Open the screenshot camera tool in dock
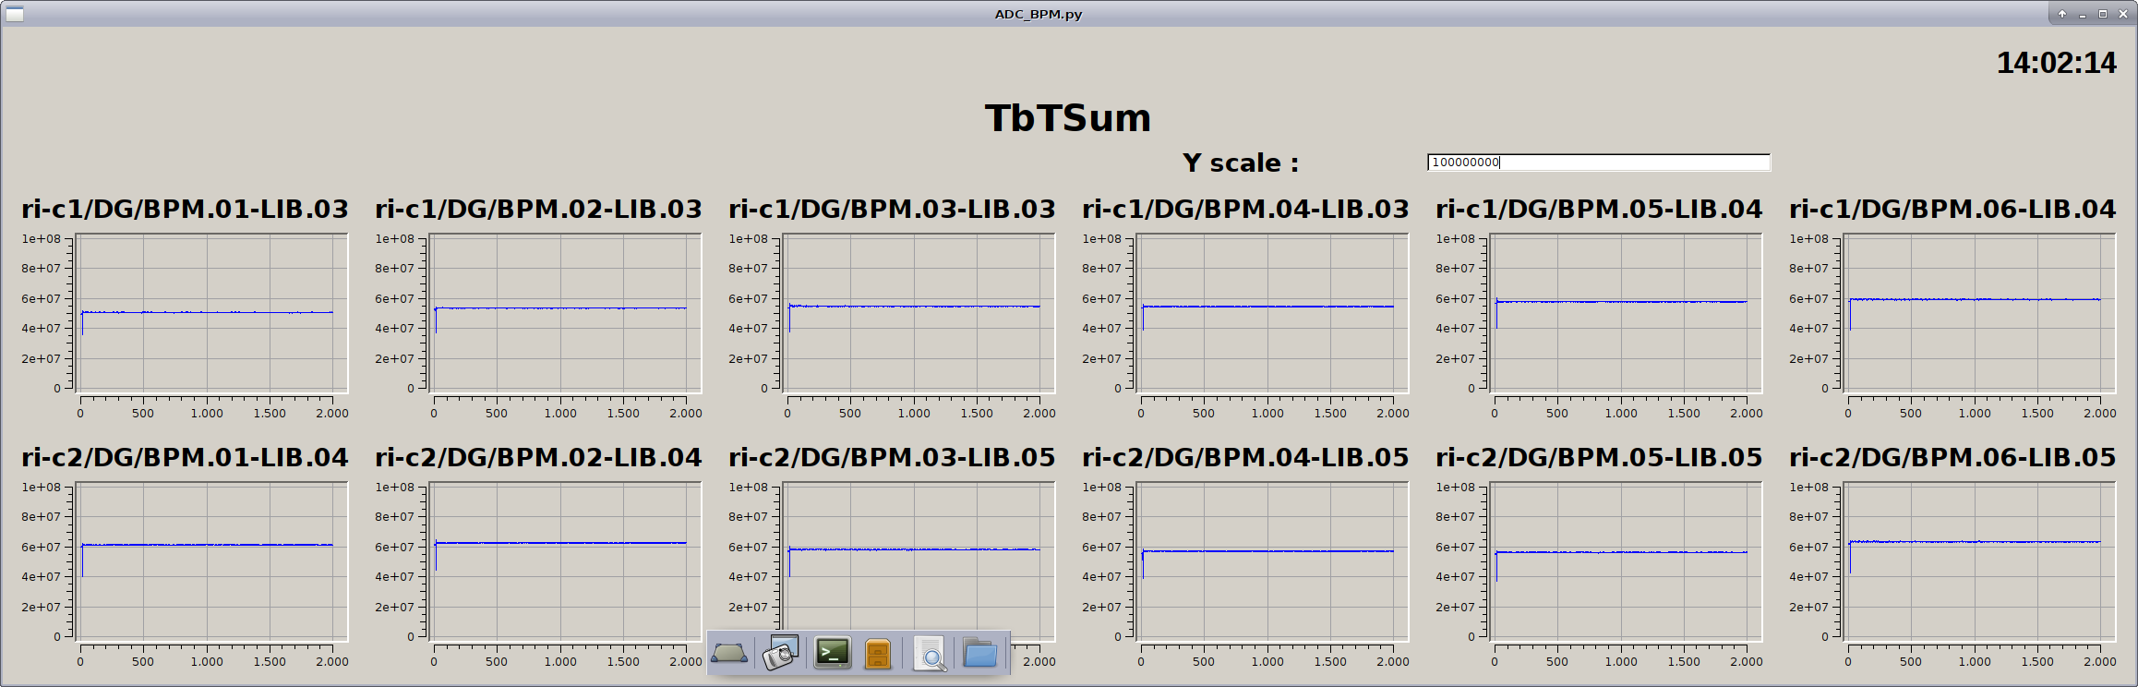 pos(781,654)
